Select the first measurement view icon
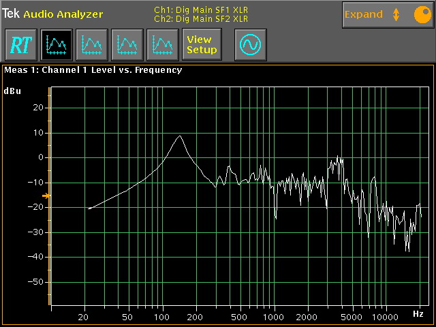This screenshot has width=436, height=327. pyautogui.click(x=56, y=45)
